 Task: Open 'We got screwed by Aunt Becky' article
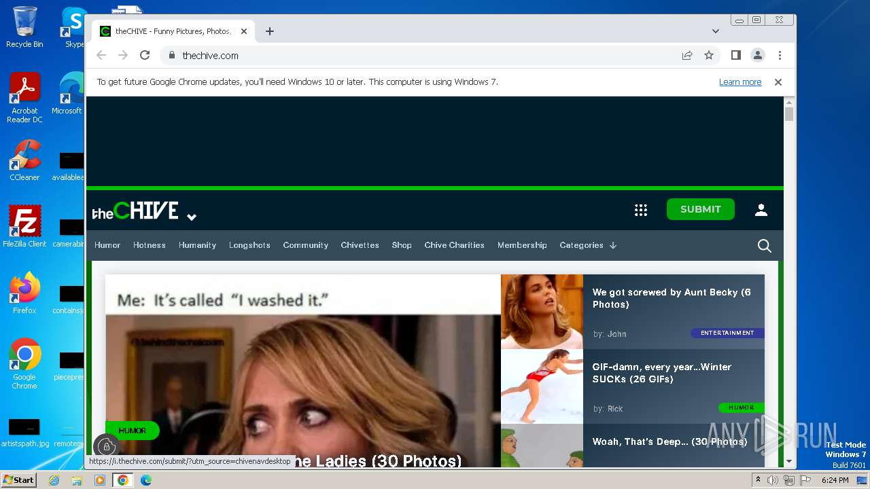(672, 298)
